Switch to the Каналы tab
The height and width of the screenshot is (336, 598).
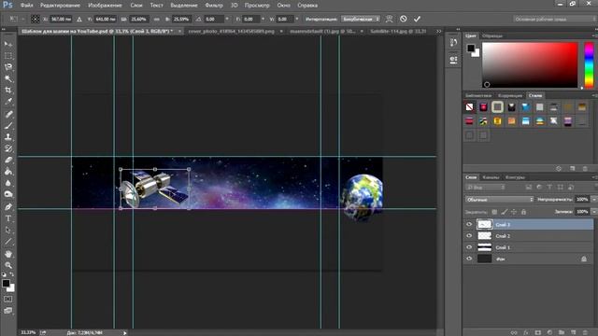(x=491, y=177)
